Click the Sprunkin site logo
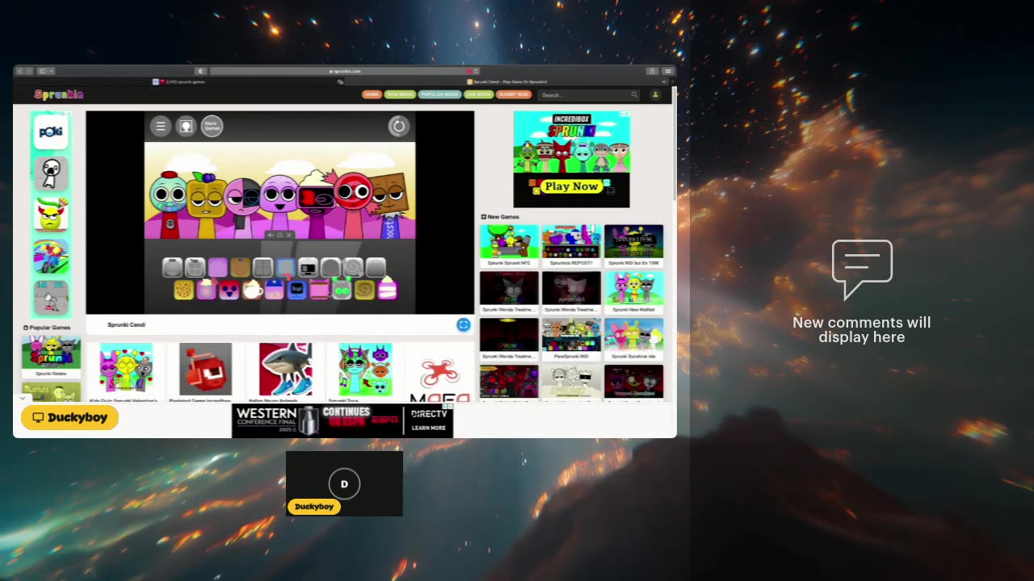 click(59, 94)
